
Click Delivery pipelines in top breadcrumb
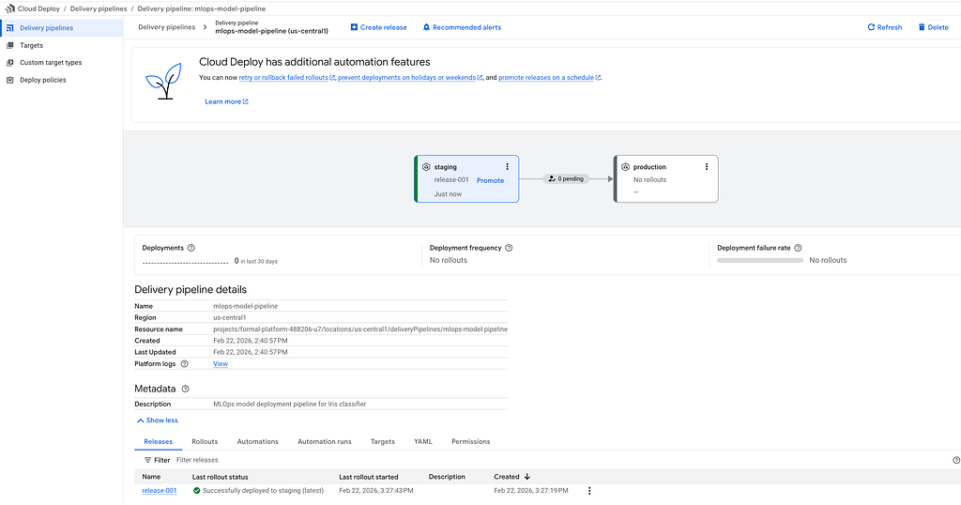click(x=99, y=8)
